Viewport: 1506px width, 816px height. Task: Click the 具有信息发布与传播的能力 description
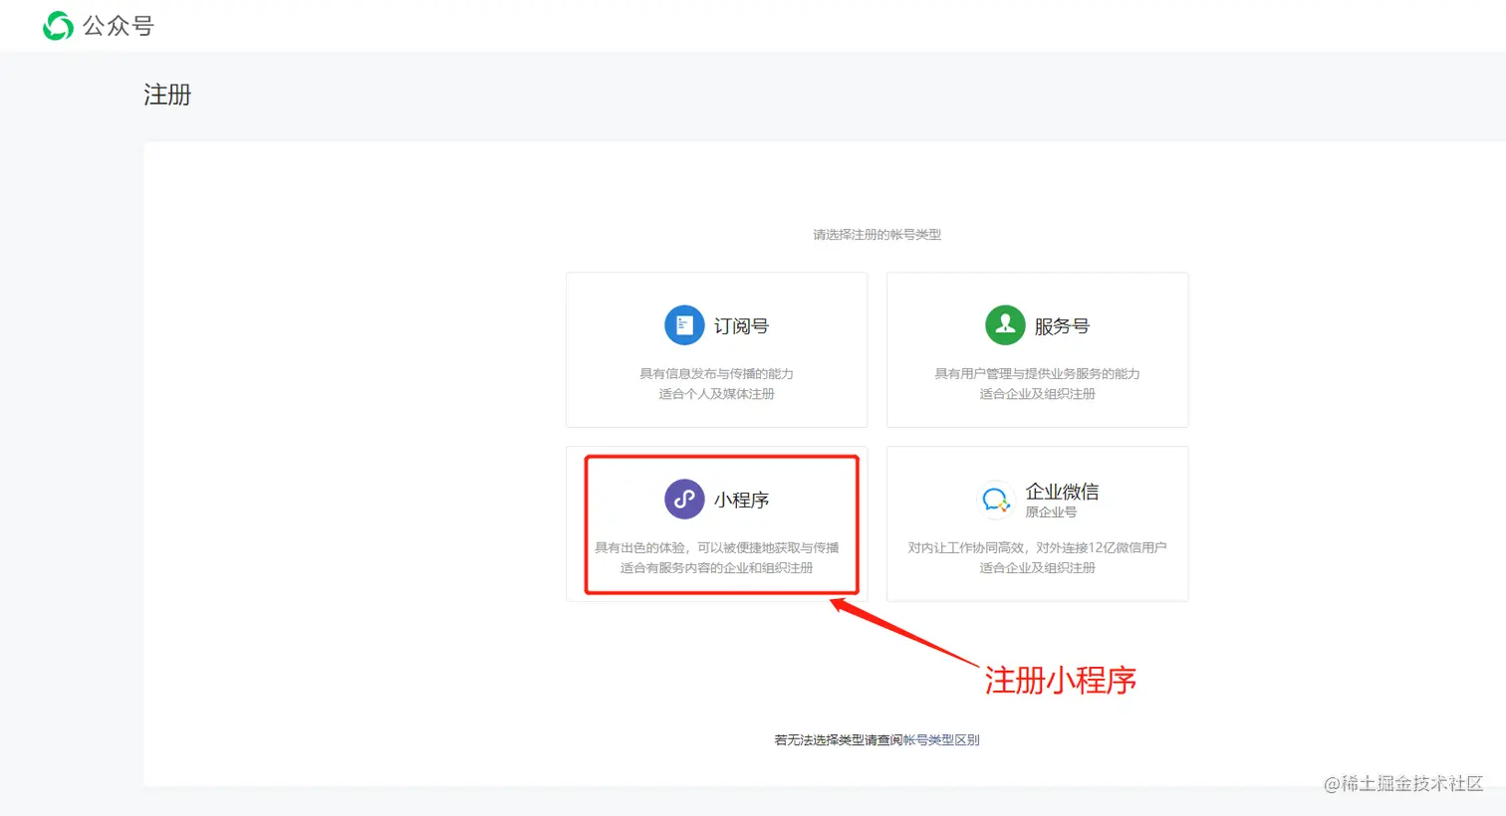coord(716,374)
